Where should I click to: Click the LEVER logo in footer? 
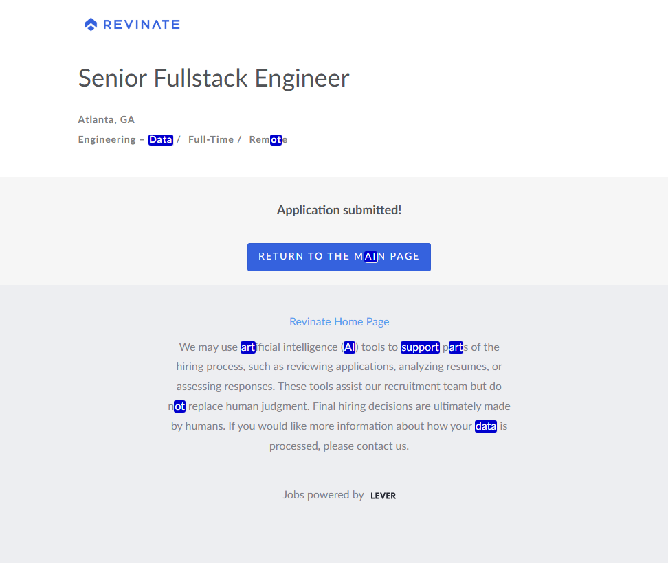[x=383, y=496]
